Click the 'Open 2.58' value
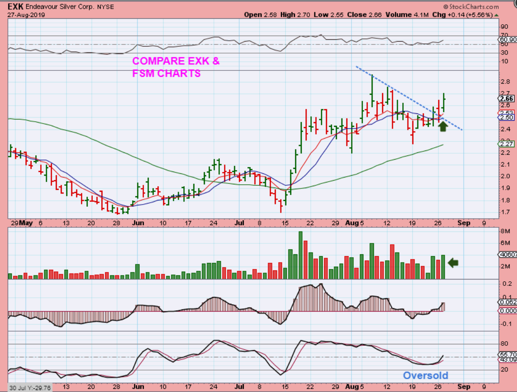Screen dimensions: 517x392 pyautogui.click(x=261, y=15)
